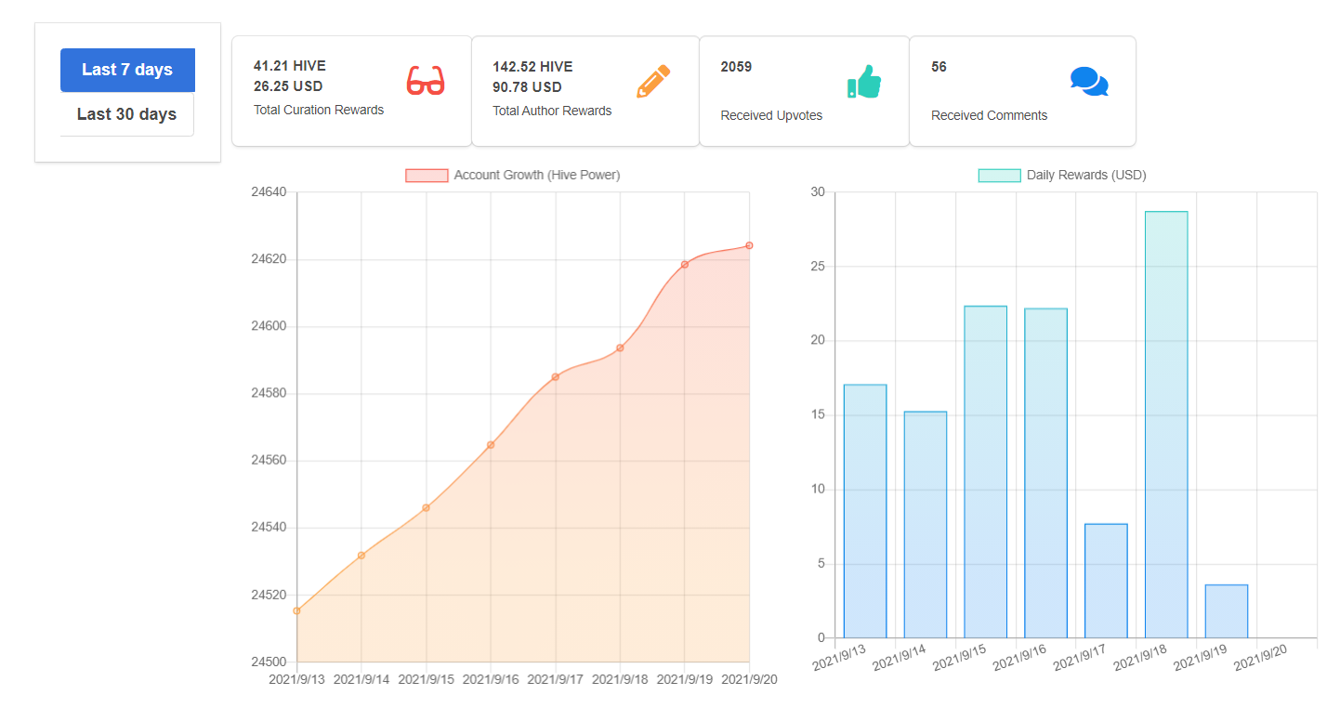Click the 41.21 HIVE curation value
The height and width of the screenshot is (708, 1340).
click(x=290, y=66)
